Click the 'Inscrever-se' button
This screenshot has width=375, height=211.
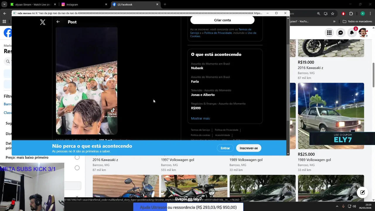tap(249, 148)
